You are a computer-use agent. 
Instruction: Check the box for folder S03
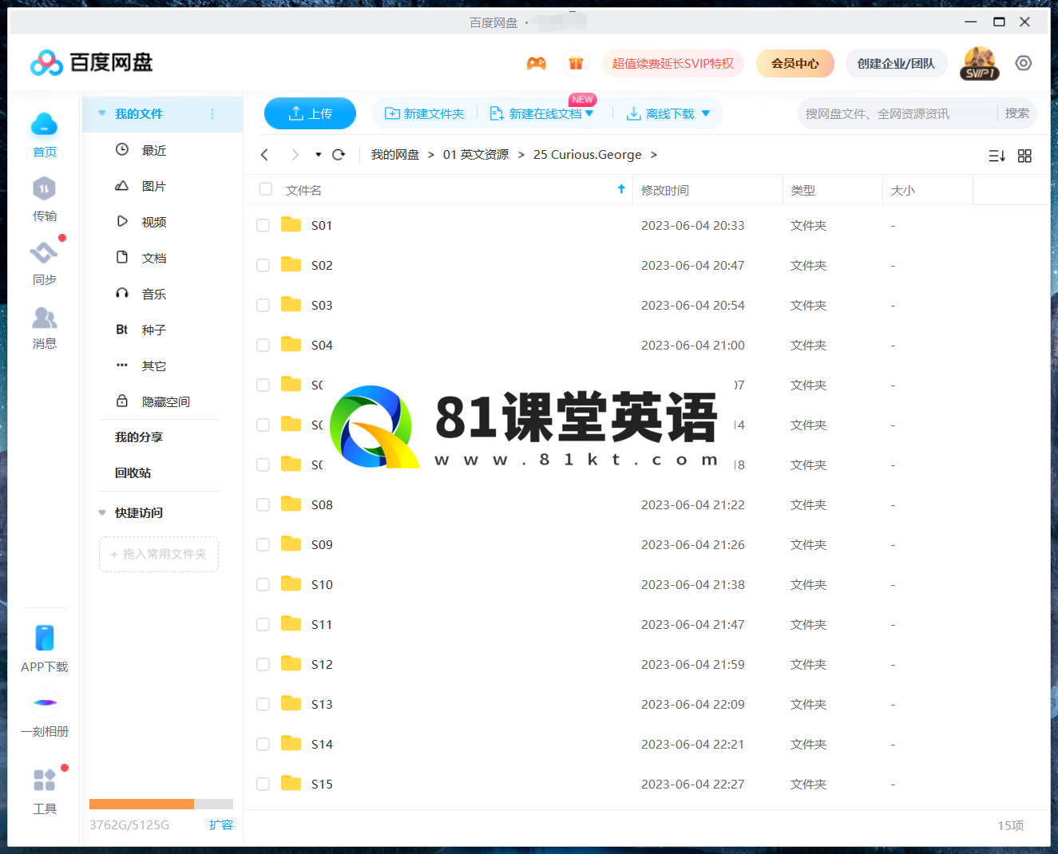tap(263, 306)
